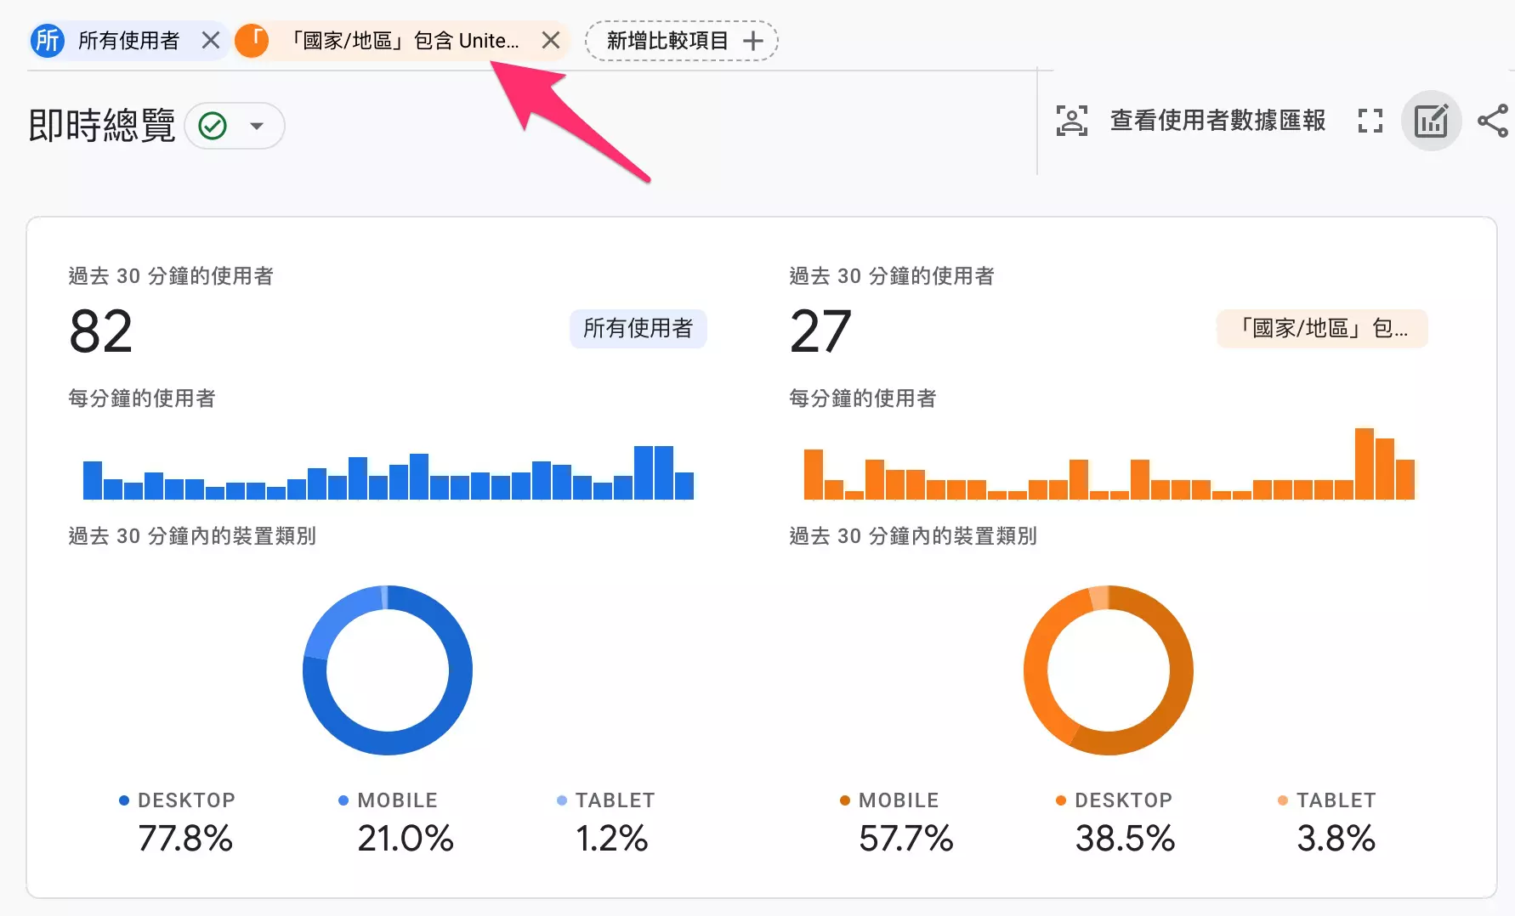1515x916 pixels.
Task: Select the 所有使用者 comparison tab
Action: pos(128,40)
